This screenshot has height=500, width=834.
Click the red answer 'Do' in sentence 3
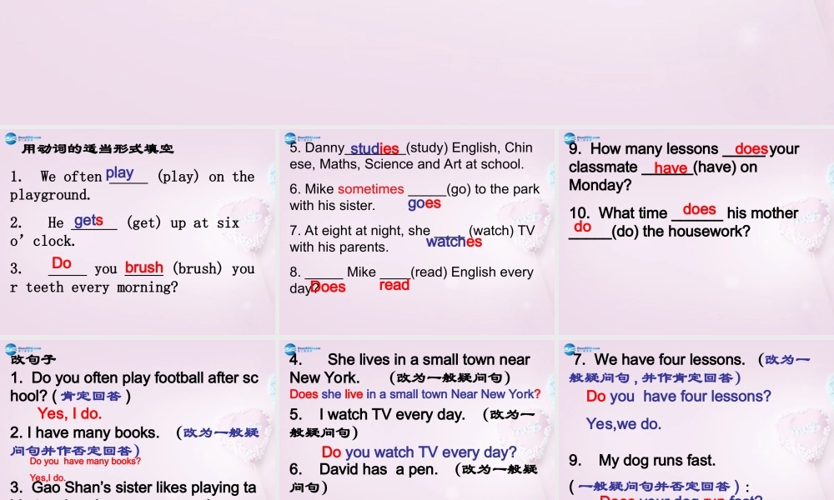(x=61, y=262)
